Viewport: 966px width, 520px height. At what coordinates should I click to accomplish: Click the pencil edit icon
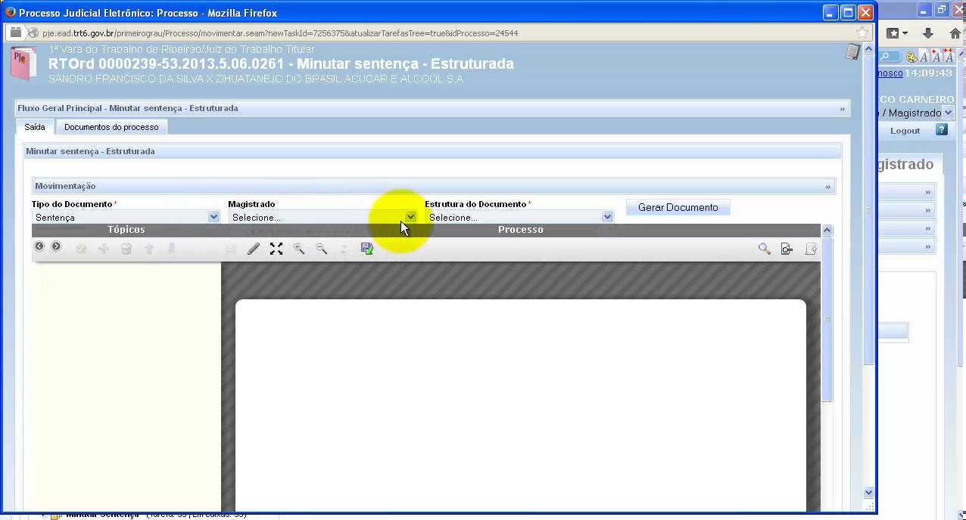tap(254, 249)
